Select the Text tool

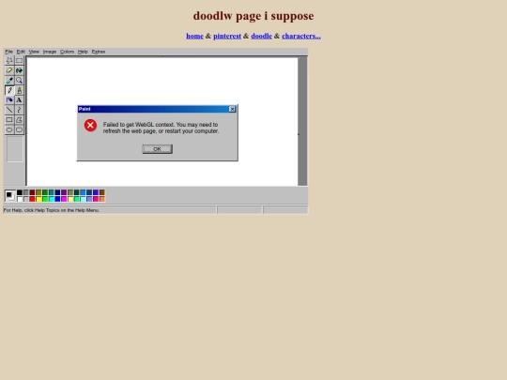tap(19, 100)
